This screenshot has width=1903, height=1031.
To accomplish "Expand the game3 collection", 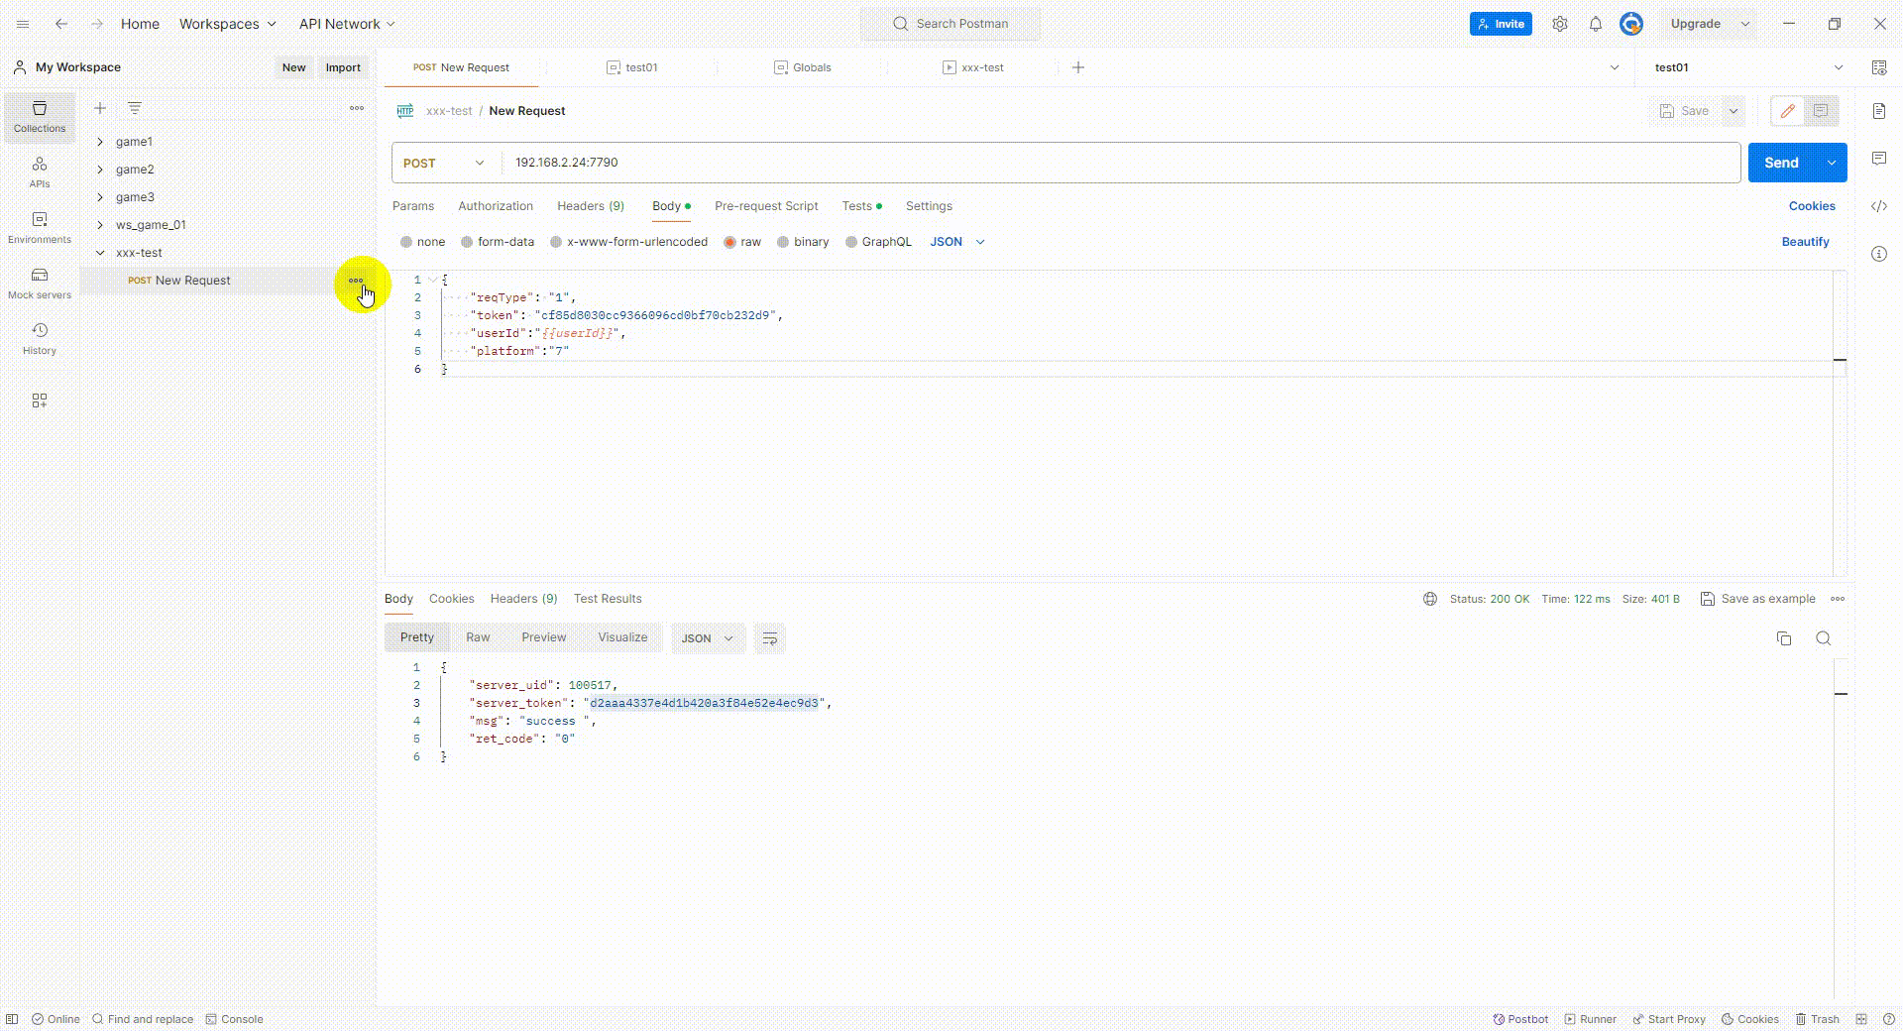I will tap(100, 197).
